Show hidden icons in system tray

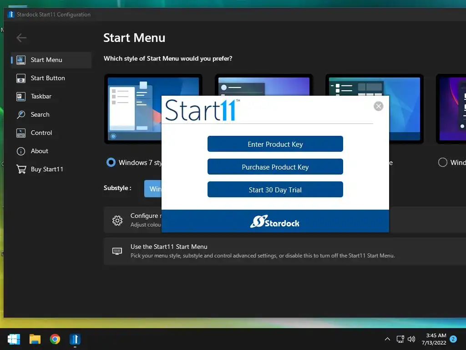coord(387,339)
